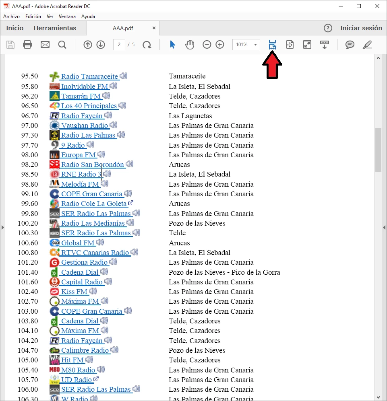Click the Save file icon
The image size is (387, 401).
coord(10,45)
